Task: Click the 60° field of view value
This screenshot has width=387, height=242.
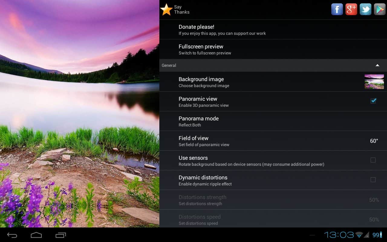Action: coord(374,141)
